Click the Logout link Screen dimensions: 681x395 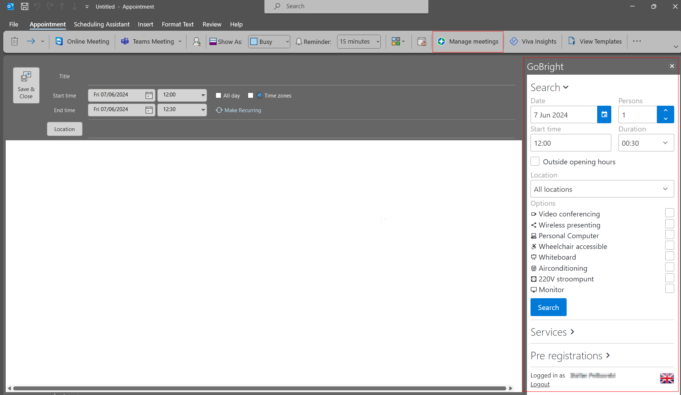(540, 384)
